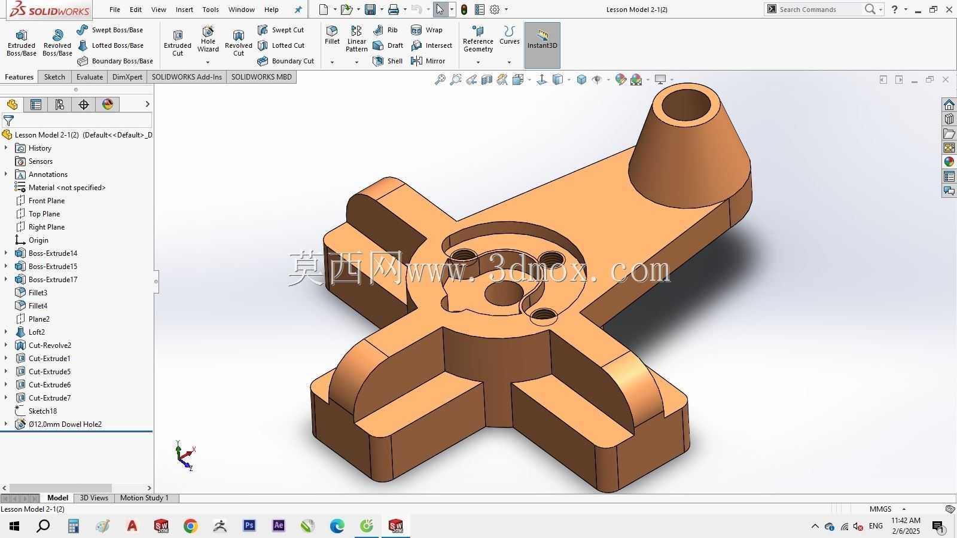The height and width of the screenshot is (538, 957).
Task: Open the Reference Geometry tool
Action: [x=478, y=39]
